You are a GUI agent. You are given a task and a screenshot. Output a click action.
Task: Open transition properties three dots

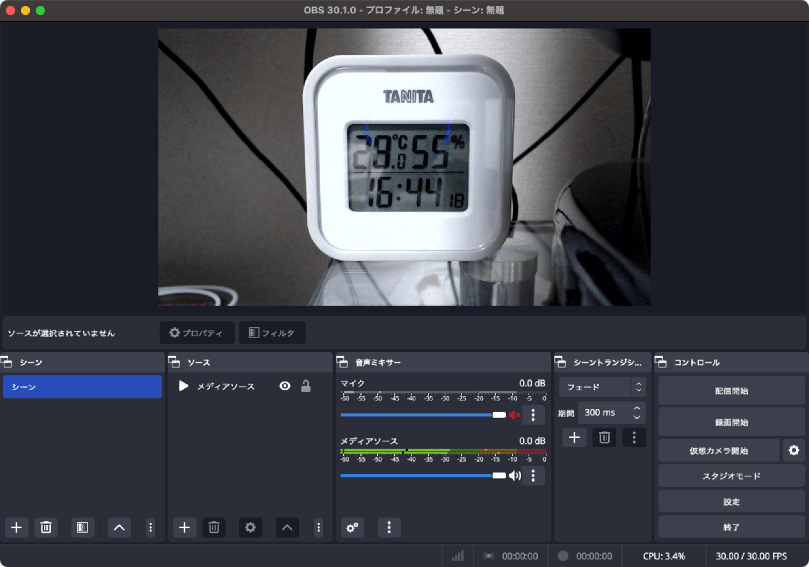[x=634, y=438]
